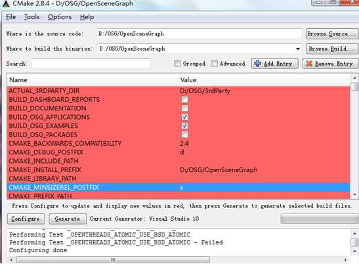Select the CMAKE_DEBUG_POSTFIX row
This screenshot has width=359, height=264.
tap(178, 152)
